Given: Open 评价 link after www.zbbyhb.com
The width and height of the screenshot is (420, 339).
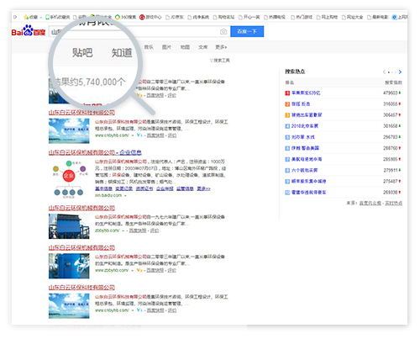Looking at the screenshot, I should [x=172, y=270].
